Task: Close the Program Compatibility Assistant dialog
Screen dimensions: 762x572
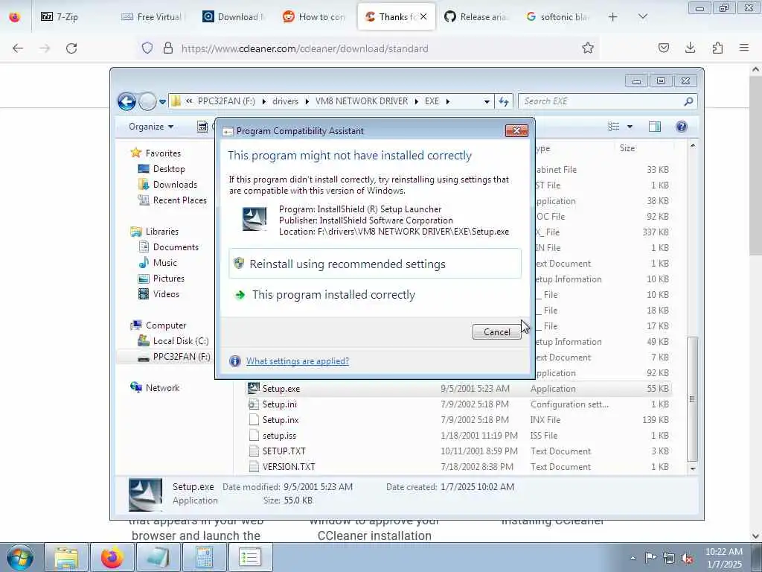Action: pos(516,130)
